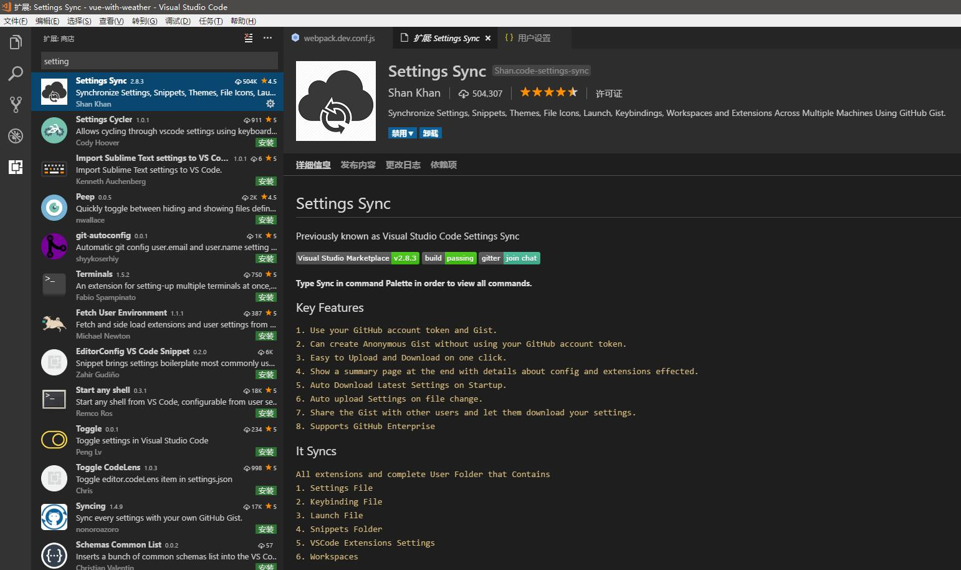Image resolution: width=961 pixels, height=570 pixels.
Task: Install the Peep extension
Action: (266, 220)
